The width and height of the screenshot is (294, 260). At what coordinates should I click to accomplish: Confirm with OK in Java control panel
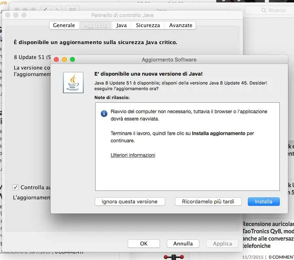(x=144, y=243)
